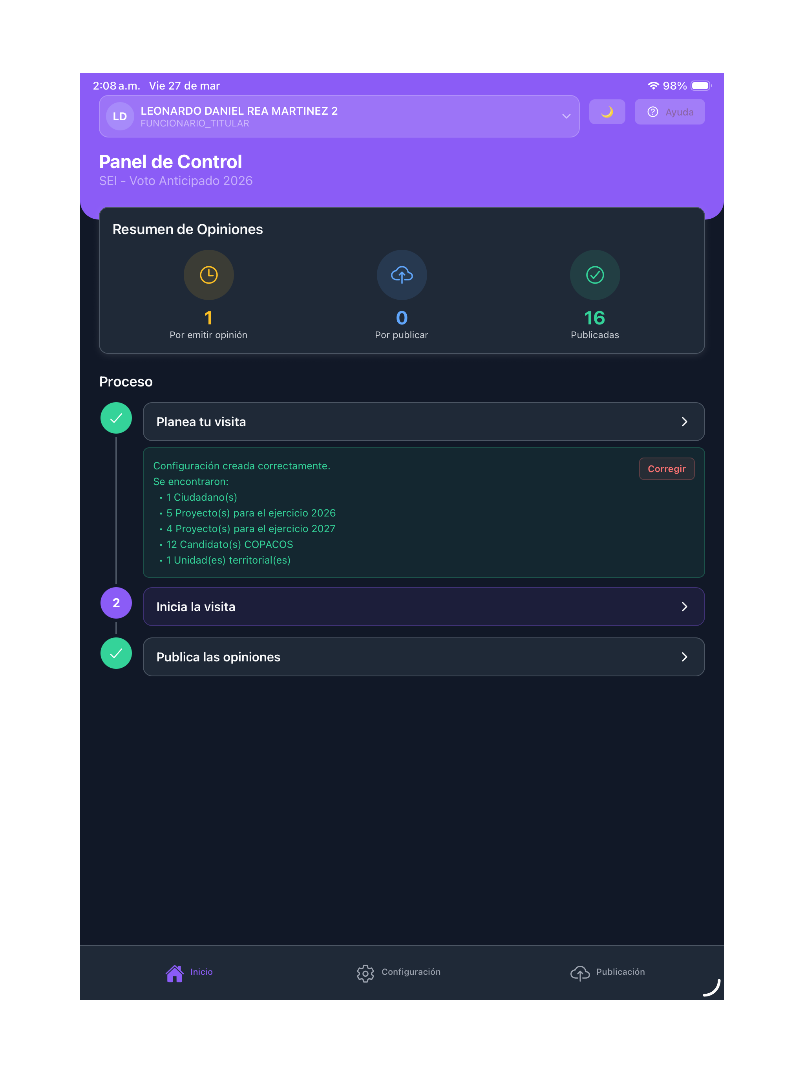This screenshot has height=1073, width=804.
Task: Click the FUNCIONARIO_TITULAR role label
Action: point(194,124)
